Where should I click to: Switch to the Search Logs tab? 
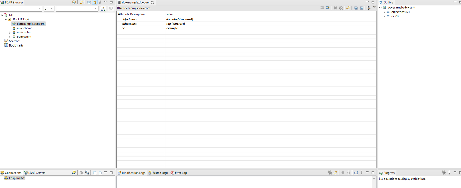[x=158, y=173]
